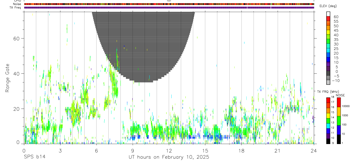Image resolution: width=353 pixels, height=163 pixels.
Task: Click the Range Gate axis tick label '20'
Action: (17, 109)
